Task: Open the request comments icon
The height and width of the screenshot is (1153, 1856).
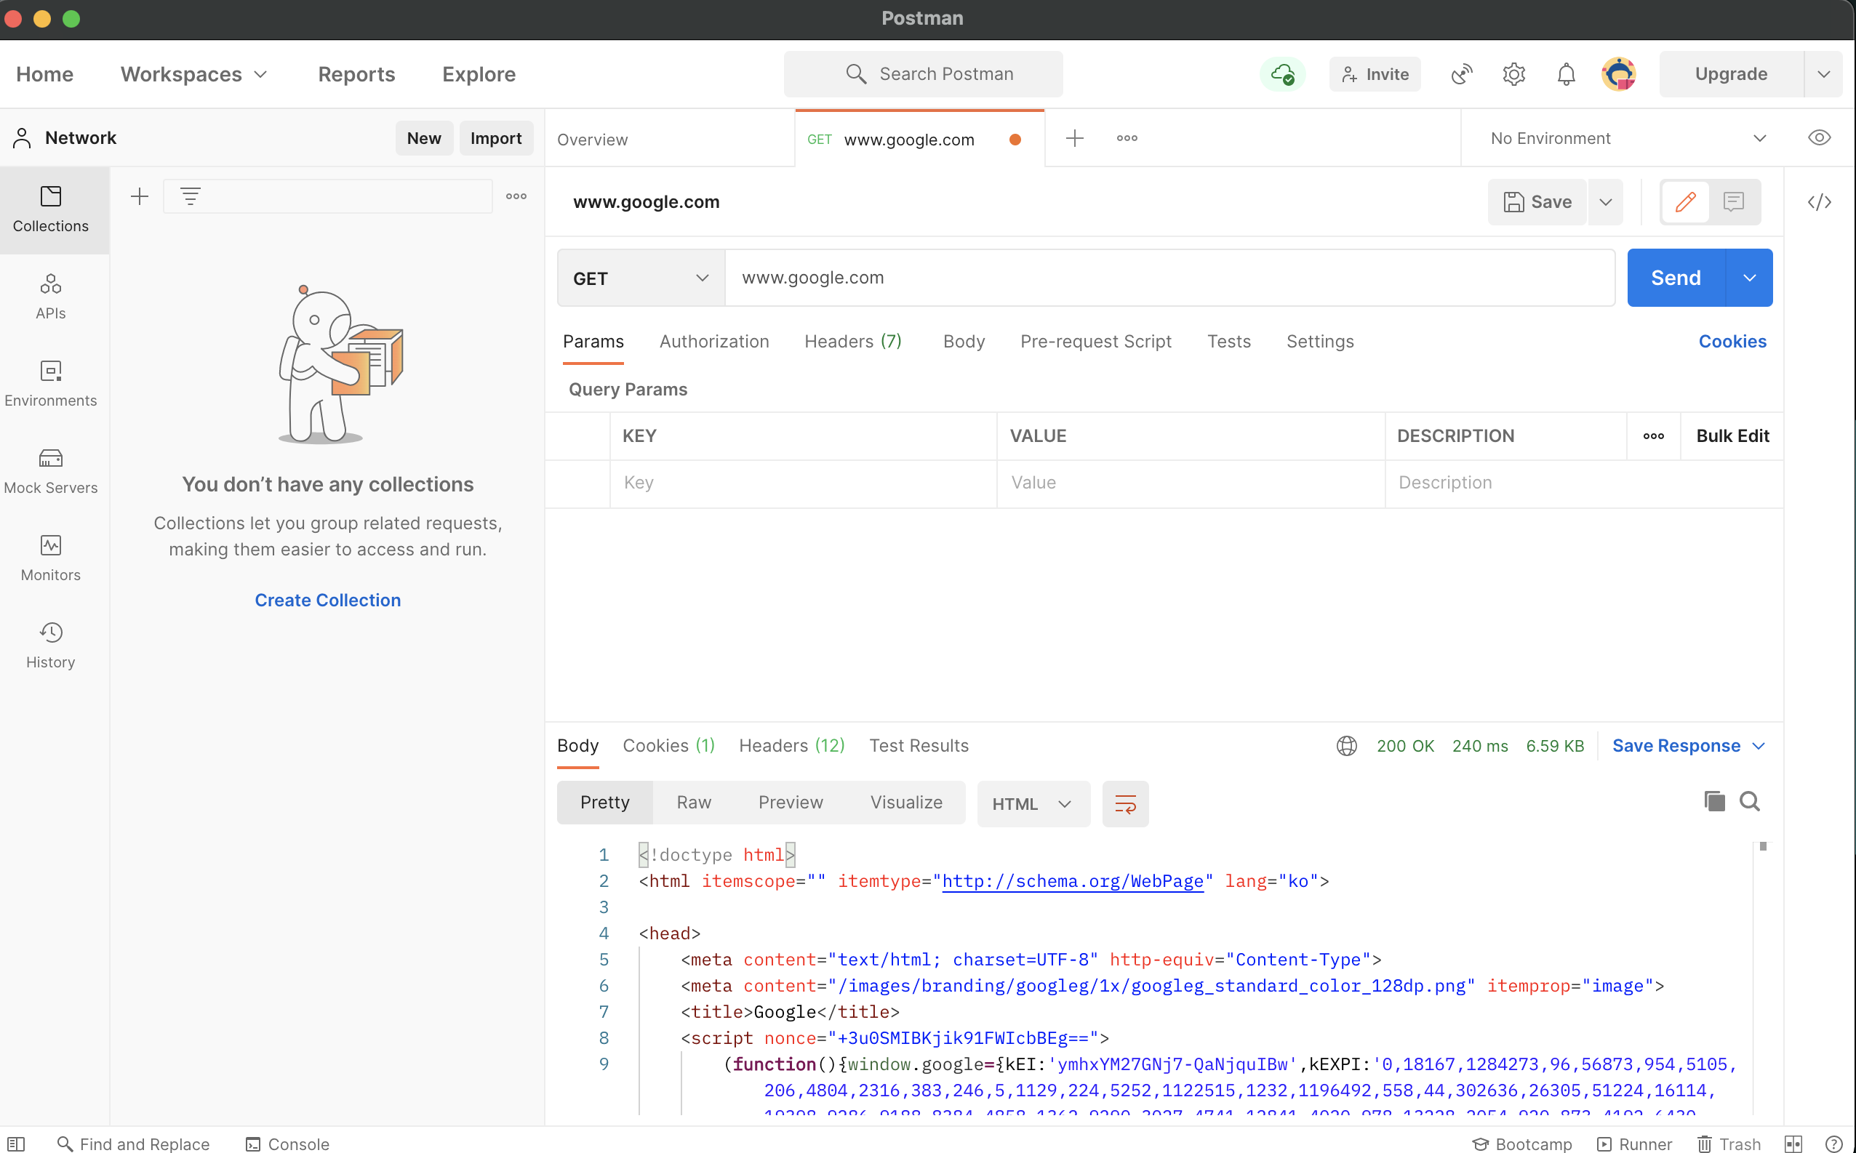Action: tap(1734, 202)
